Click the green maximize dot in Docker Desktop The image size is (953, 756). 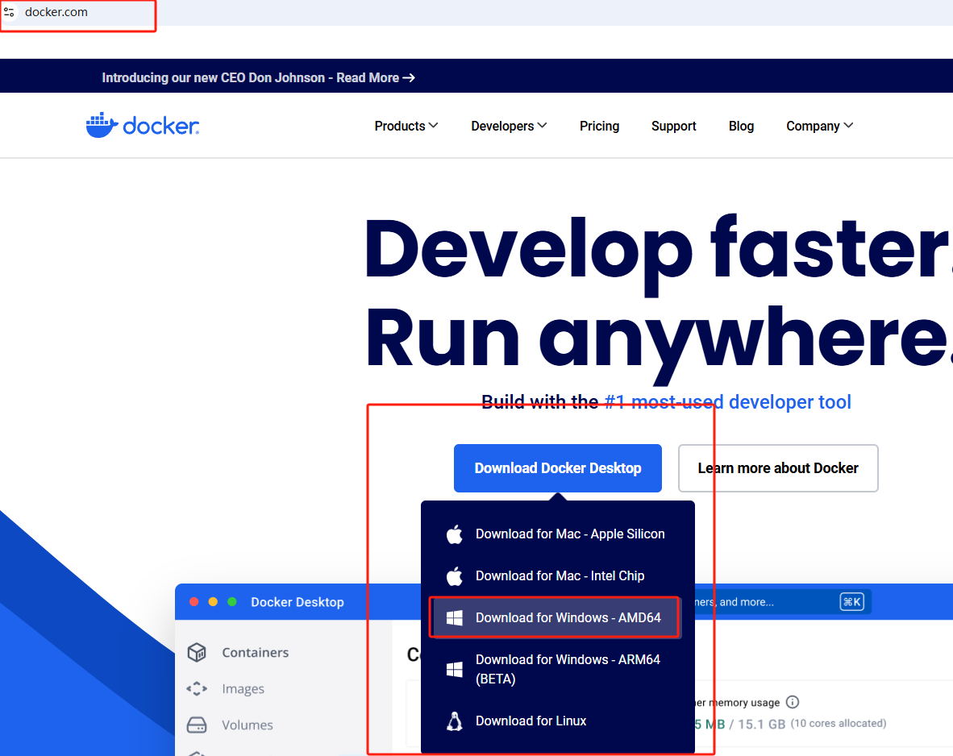pyautogui.click(x=232, y=601)
